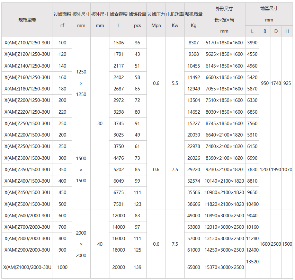The width and height of the screenshot is (295, 280).
Task: Click filter cake count 139
Action: (x=137, y=267)
